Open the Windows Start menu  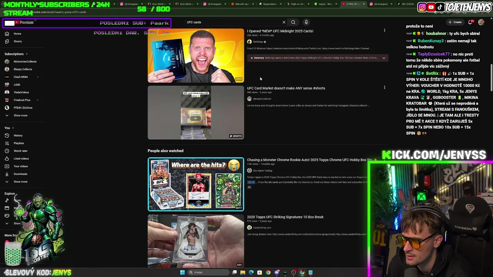tap(183, 272)
